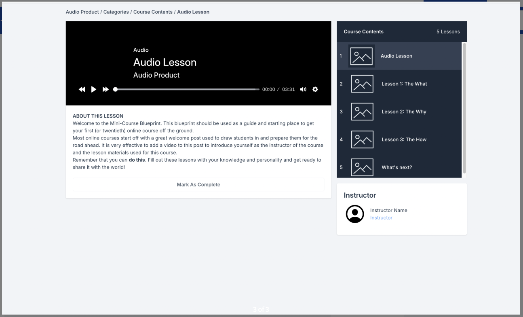
Task: Click the 5 Lessons count label
Action: pos(448,32)
